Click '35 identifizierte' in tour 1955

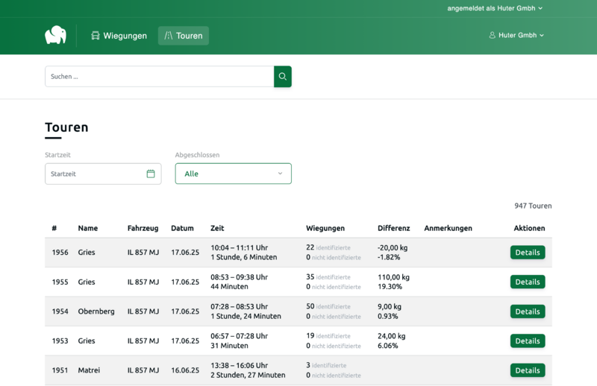(328, 277)
